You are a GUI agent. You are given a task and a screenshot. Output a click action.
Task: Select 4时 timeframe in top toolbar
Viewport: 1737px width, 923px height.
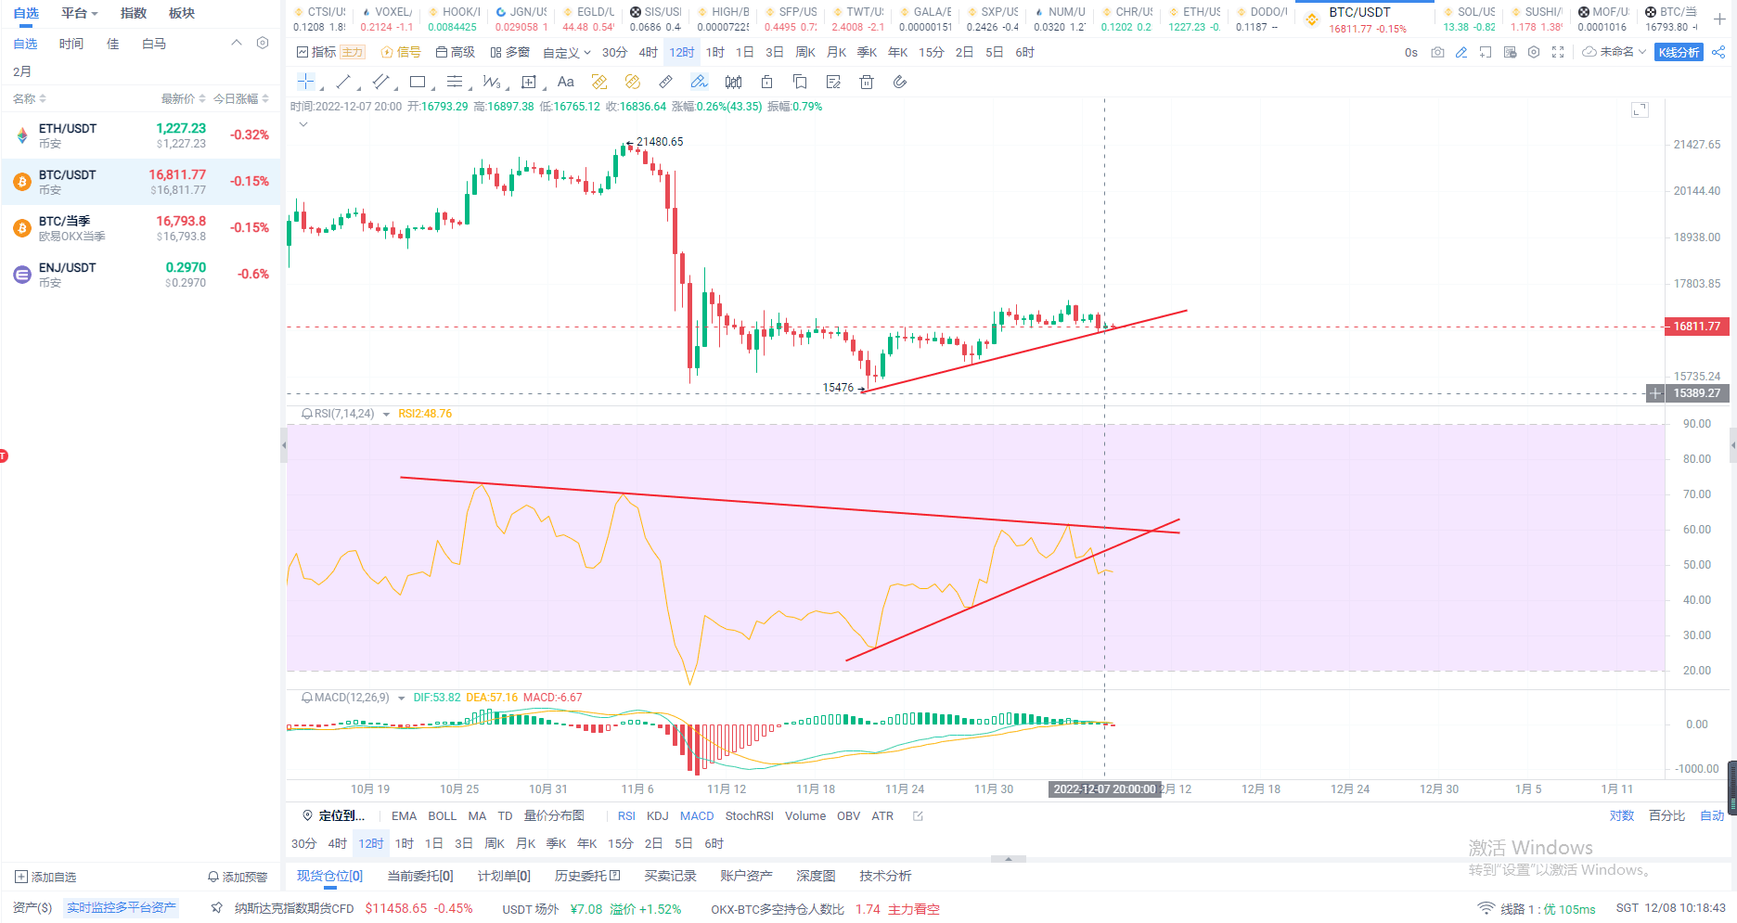(648, 52)
